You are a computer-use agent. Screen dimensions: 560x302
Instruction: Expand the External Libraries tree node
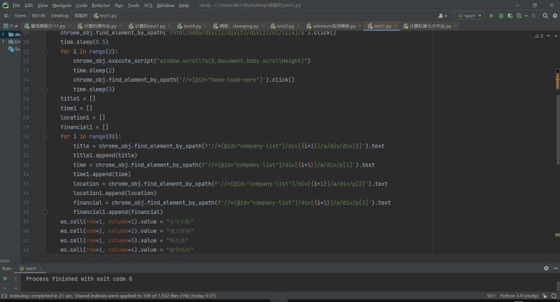(3, 42)
